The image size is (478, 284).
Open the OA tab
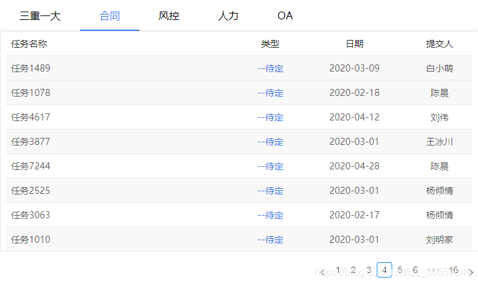(285, 16)
